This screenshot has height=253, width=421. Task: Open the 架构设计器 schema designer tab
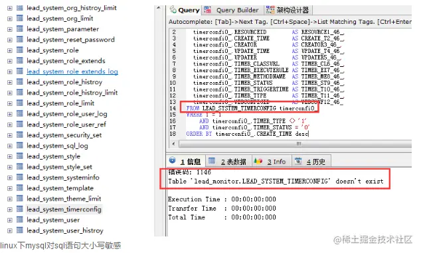288,10
